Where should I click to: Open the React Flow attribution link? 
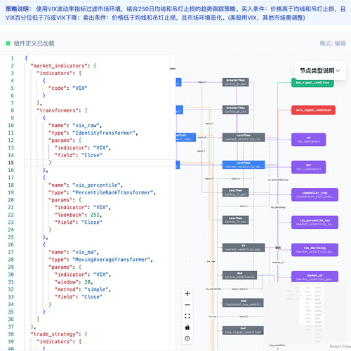click(340, 347)
